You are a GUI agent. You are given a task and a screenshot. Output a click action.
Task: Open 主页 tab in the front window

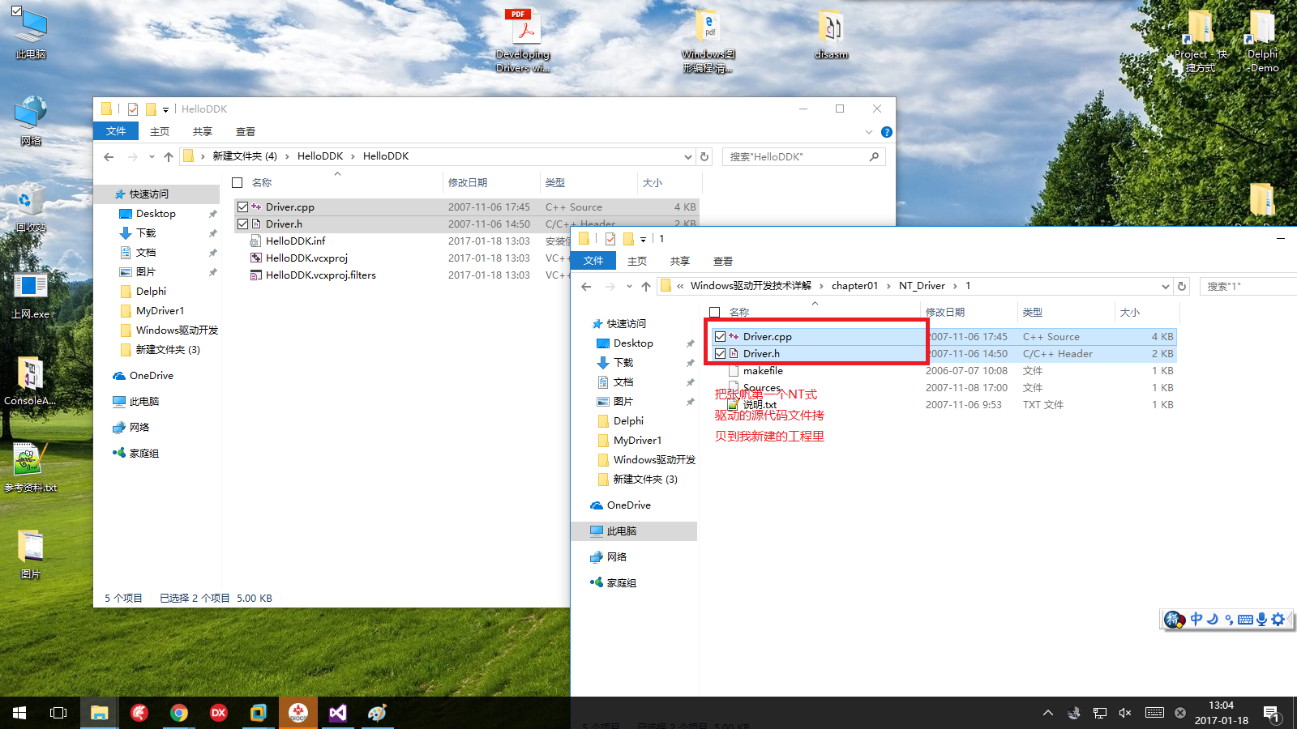pyautogui.click(x=637, y=261)
